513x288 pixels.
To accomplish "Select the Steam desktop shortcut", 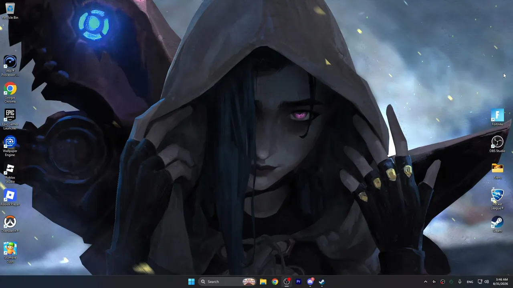I will coord(497,224).
